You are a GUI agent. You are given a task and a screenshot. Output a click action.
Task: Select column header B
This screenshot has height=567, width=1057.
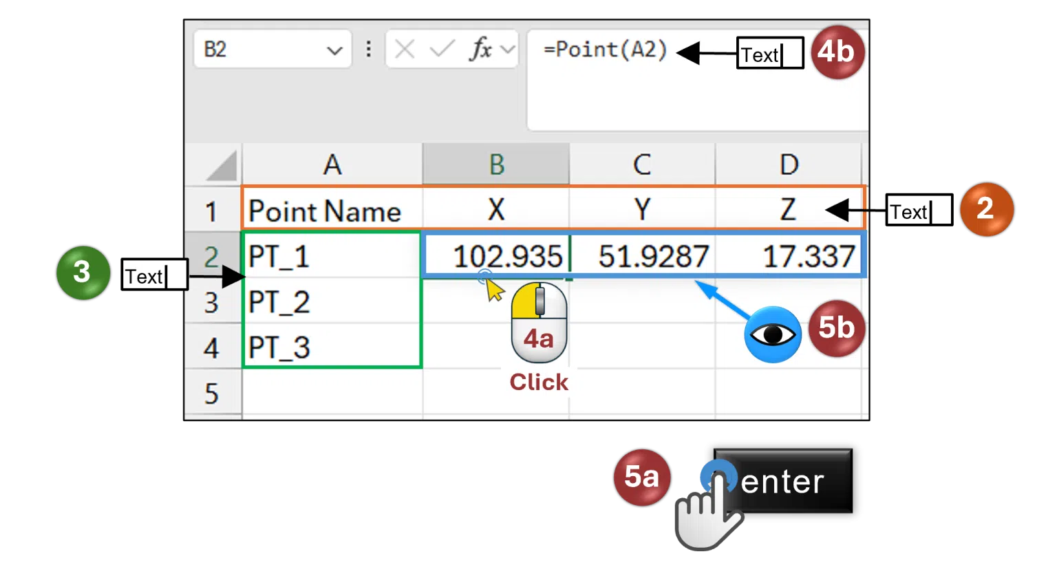pyautogui.click(x=496, y=164)
